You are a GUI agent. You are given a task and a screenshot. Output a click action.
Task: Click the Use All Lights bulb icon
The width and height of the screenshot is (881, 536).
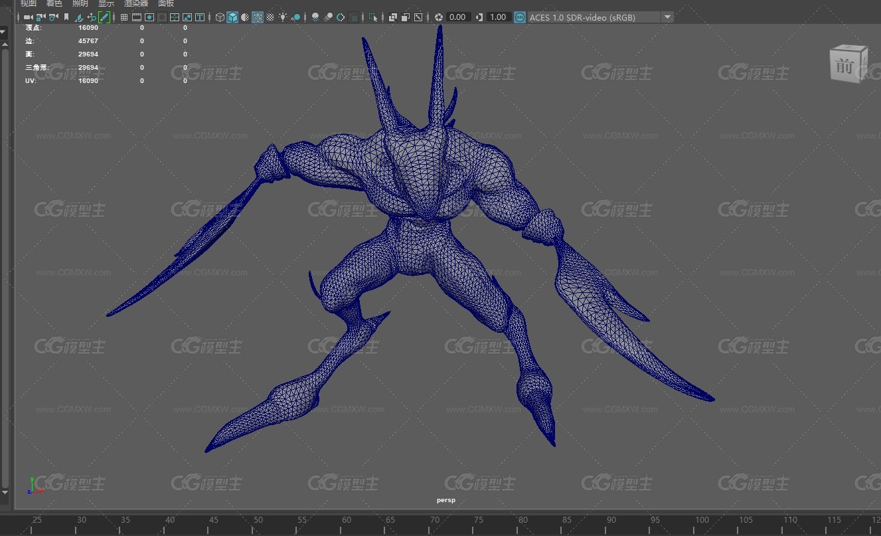(283, 17)
